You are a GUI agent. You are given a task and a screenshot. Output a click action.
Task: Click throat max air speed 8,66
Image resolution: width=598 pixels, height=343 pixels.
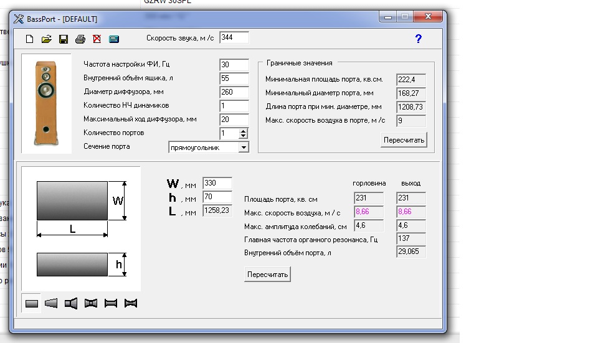click(369, 212)
